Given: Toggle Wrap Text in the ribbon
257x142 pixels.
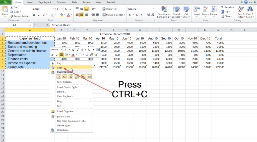Looking at the screenshot, I should (x=109, y=9).
